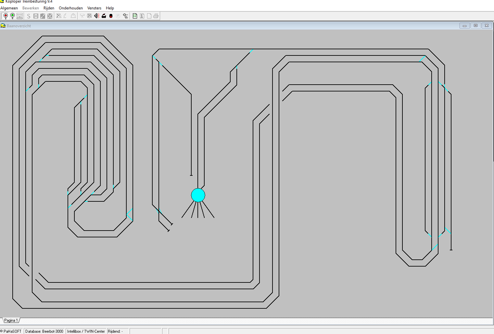Click the blank page toolbar icon
The width and height of the screenshot is (494, 334).
(149, 16)
